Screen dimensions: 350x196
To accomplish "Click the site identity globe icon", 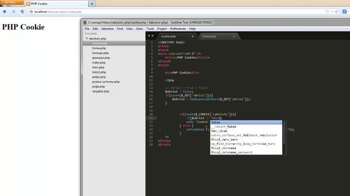I will (x=31, y=12).
